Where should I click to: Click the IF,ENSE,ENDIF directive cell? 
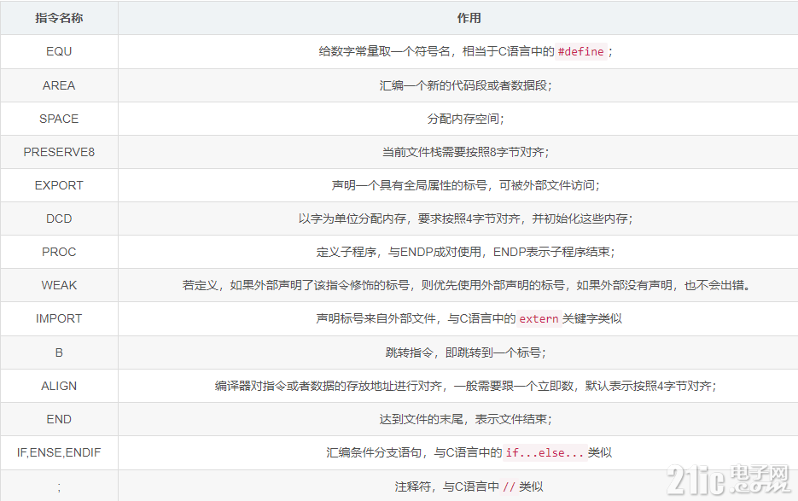click(59, 452)
